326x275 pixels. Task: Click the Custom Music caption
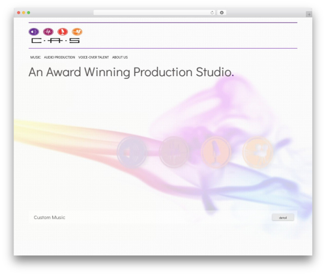50,217
